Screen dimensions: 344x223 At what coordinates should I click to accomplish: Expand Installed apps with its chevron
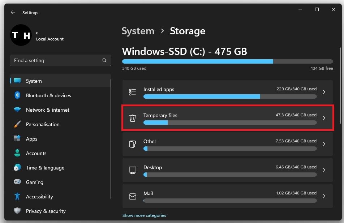[324, 92]
